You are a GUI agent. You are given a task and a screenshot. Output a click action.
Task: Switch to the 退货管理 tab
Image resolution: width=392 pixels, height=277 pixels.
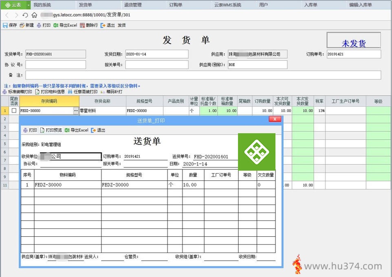point(133,5)
